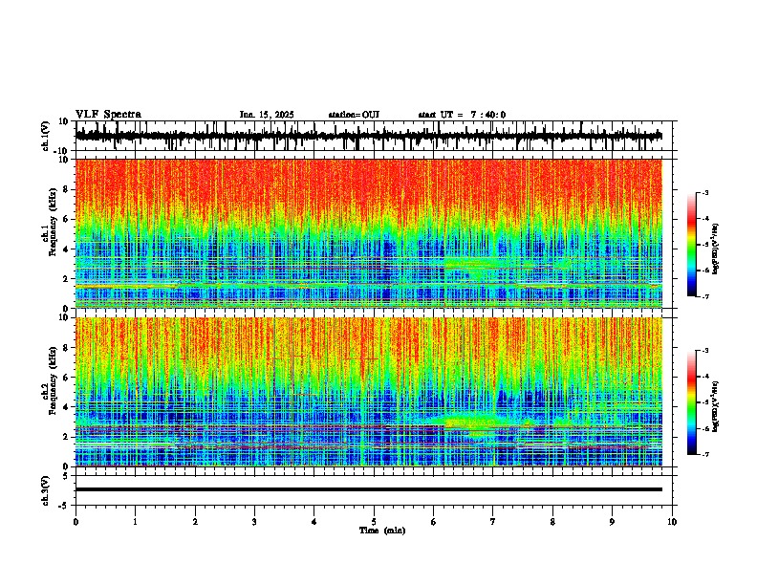Click the "-7" label on ch.2 color bar

pos(705,454)
